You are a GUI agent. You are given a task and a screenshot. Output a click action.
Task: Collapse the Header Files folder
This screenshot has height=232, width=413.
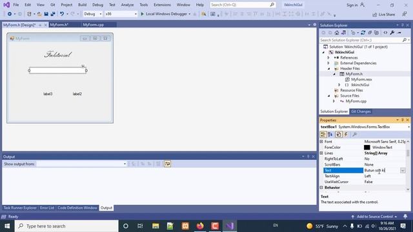click(x=328, y=69)
